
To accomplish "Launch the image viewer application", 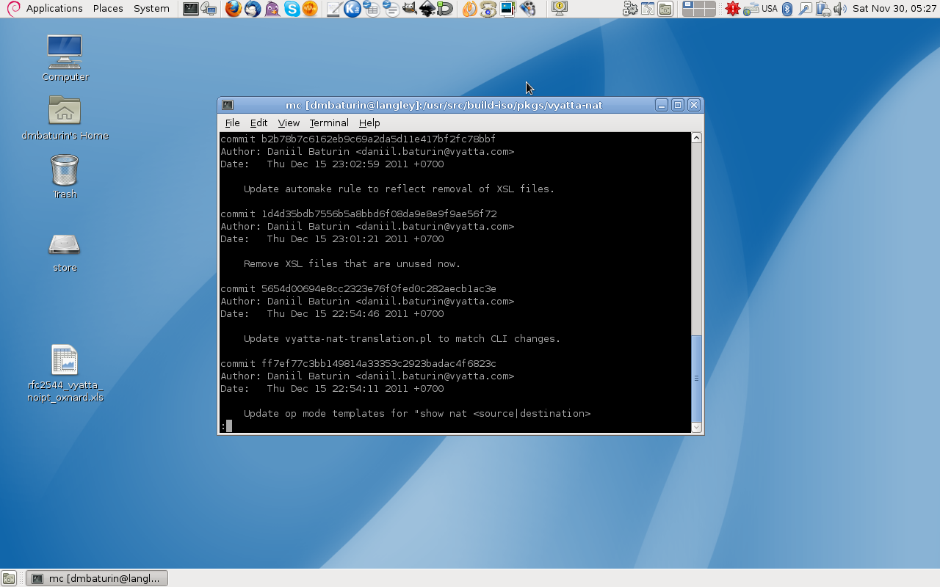I will [508, 9].
